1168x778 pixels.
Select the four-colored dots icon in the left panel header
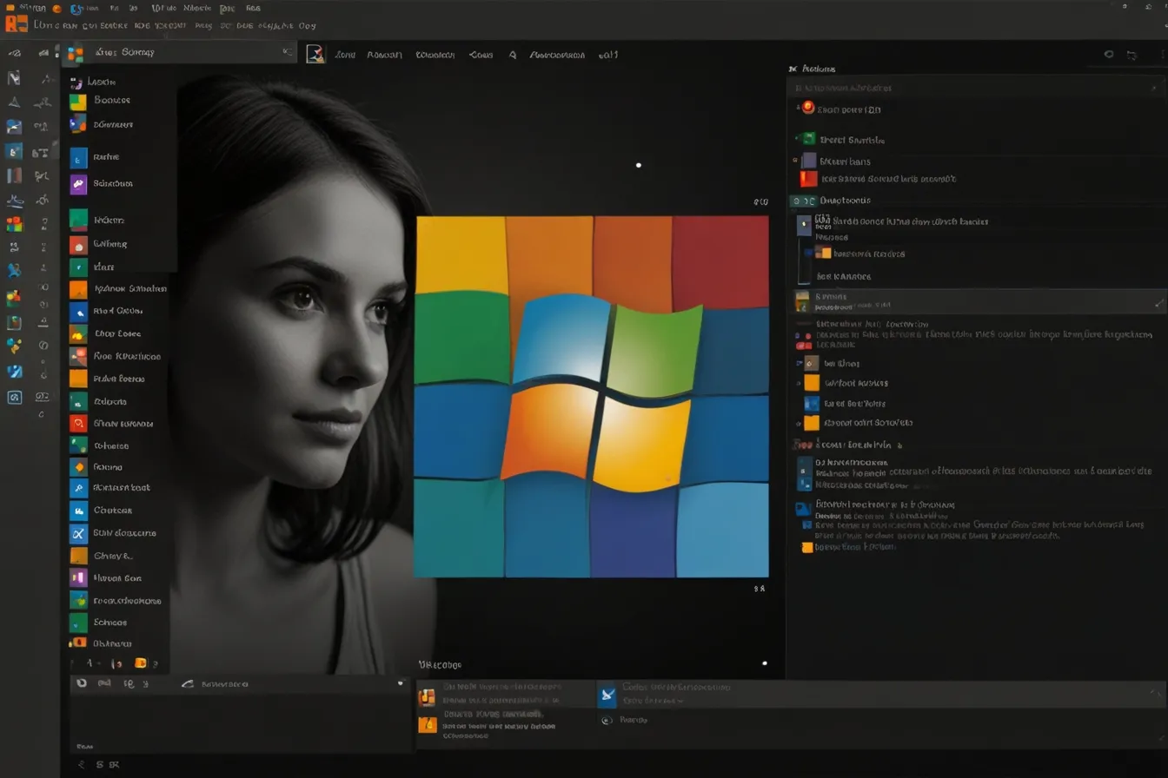pos(76,54)
